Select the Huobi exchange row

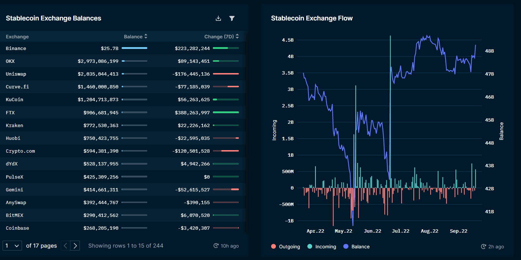pos(122,138)
